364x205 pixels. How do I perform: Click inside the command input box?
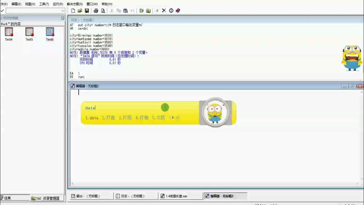click(34, 11)
